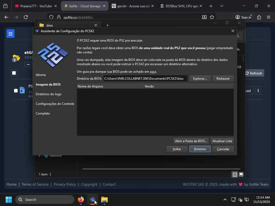
Task: Select the Idioma step in the wizard sidebar
Action: (x=41, y=75)
